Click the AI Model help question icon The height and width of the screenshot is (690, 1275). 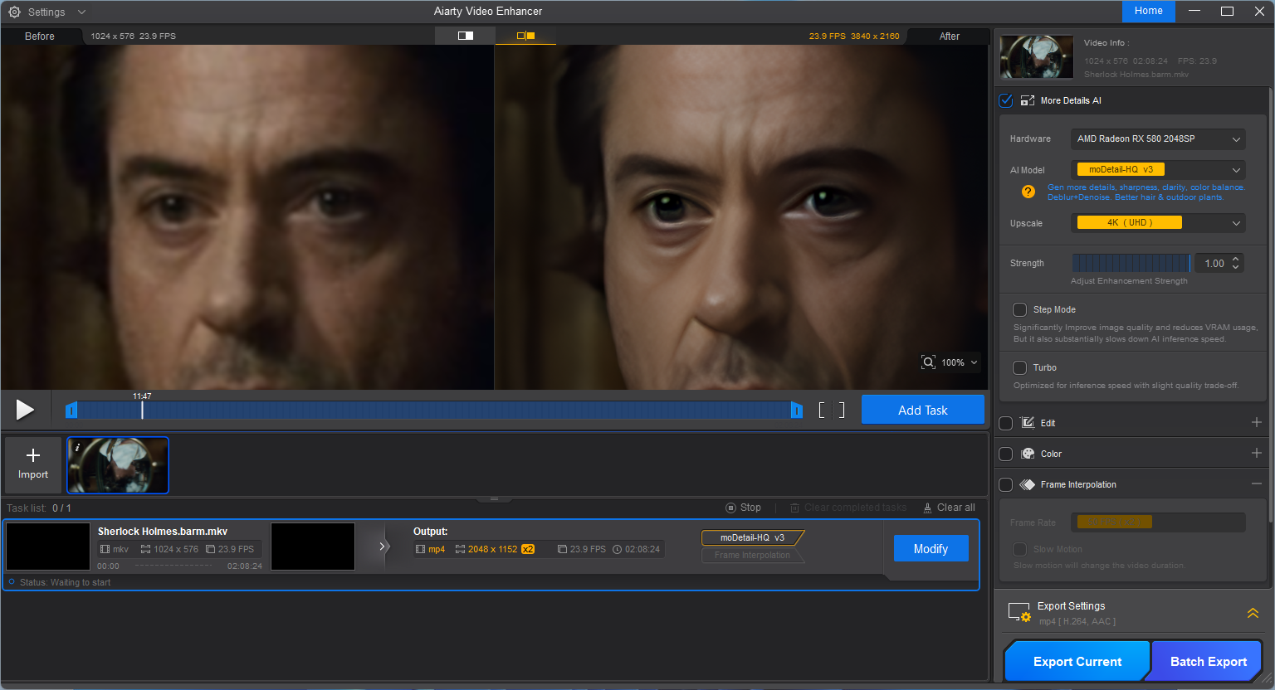click(1028, 192)
